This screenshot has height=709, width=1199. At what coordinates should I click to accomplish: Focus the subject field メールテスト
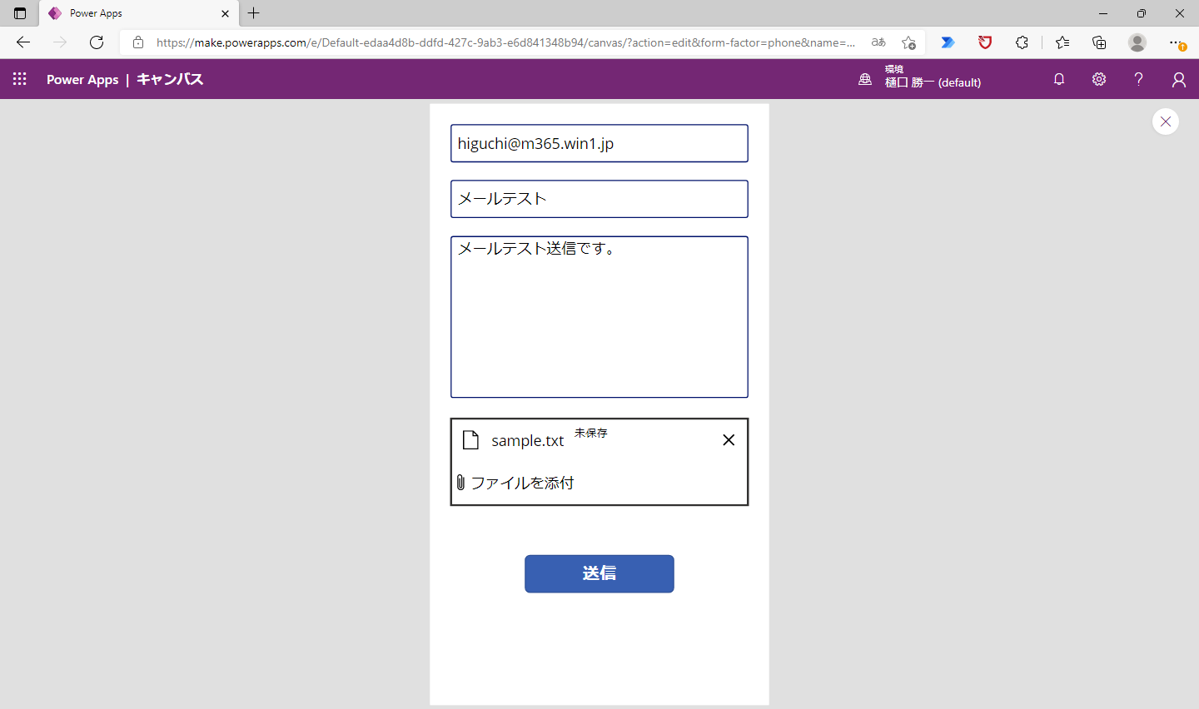[599, 199]
